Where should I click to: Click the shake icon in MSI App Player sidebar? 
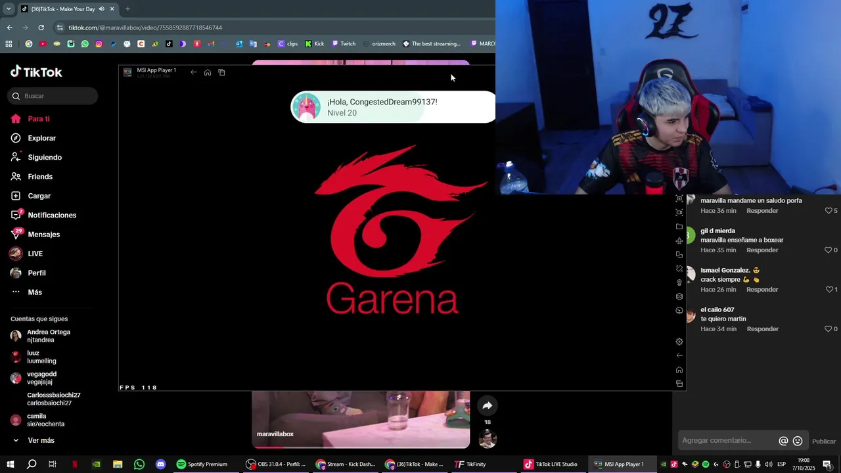point(679,269)
